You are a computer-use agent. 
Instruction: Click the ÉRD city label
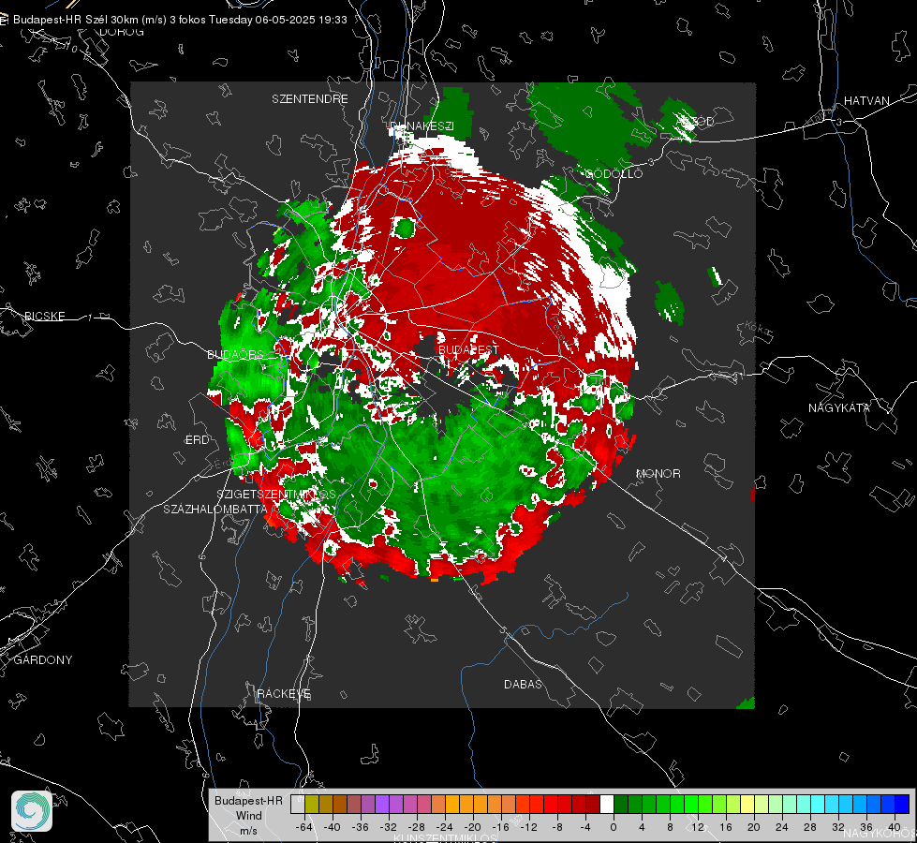coord(197,440)
